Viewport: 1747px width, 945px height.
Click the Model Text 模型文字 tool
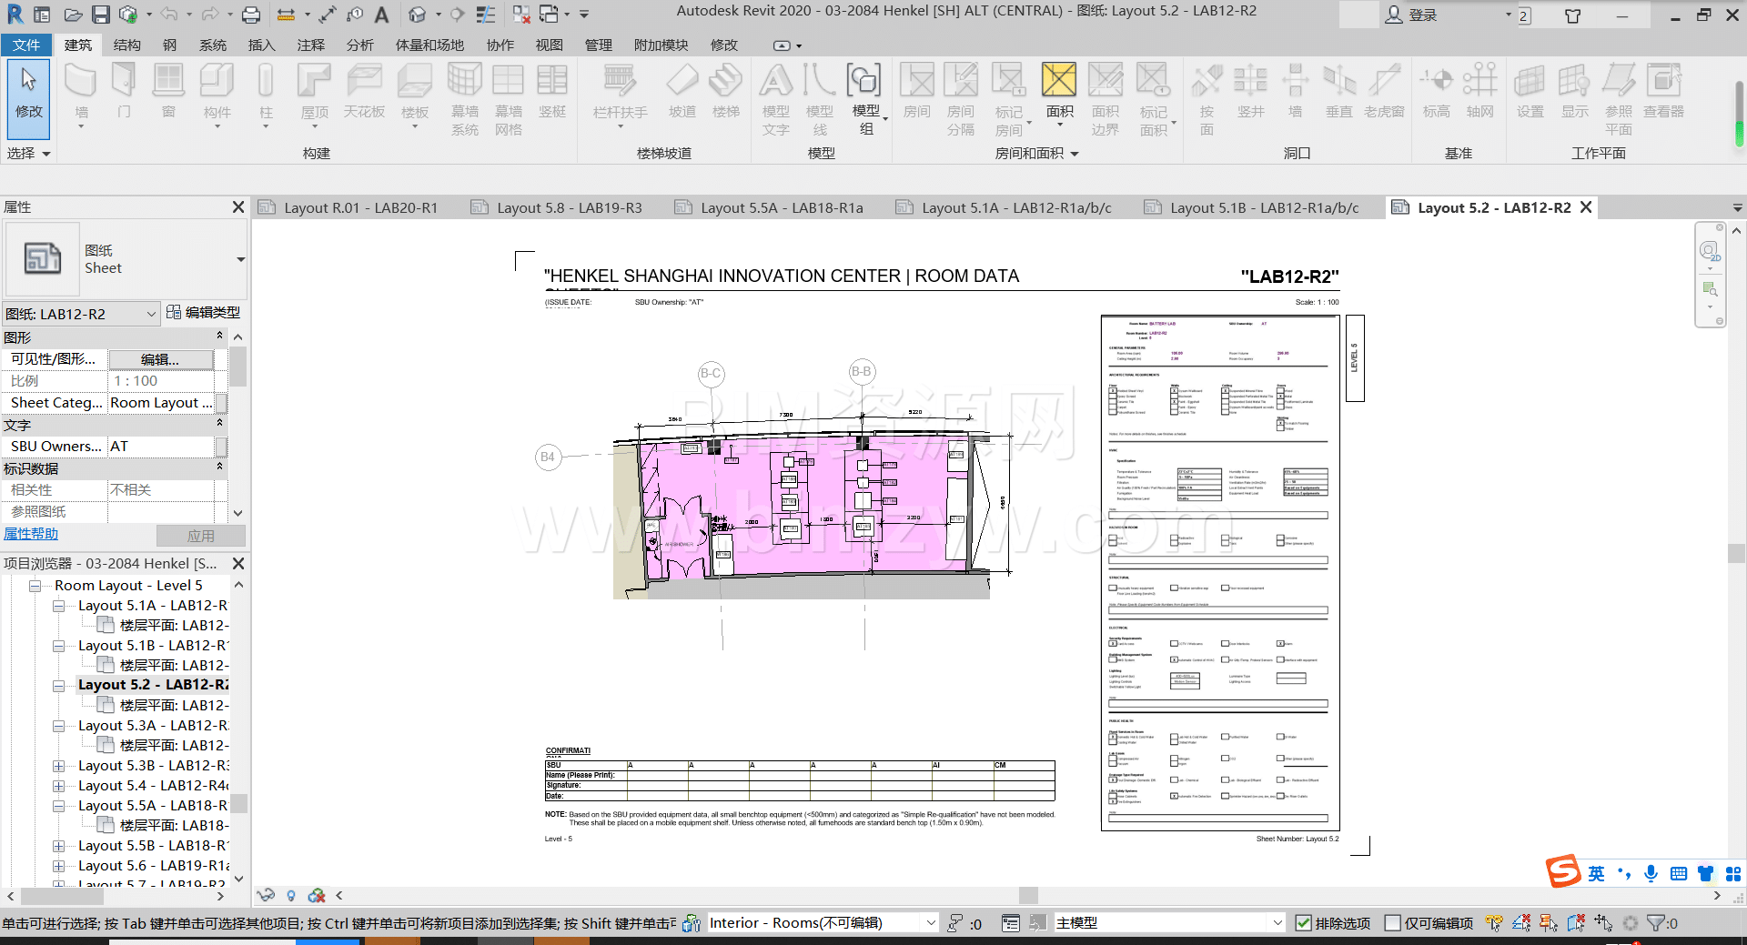tap(776, 99)
